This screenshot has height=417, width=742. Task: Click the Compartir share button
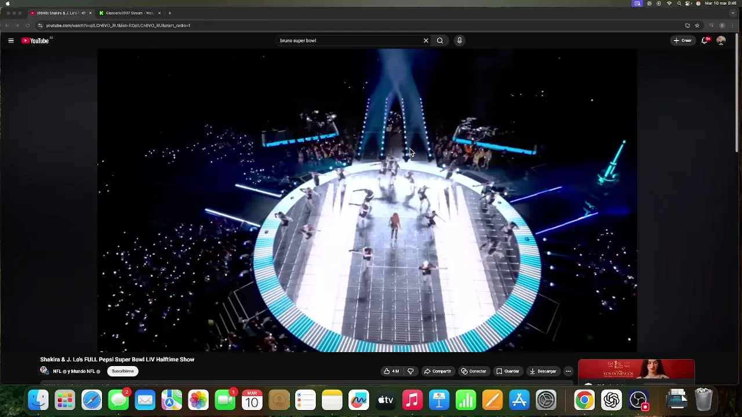[x=438, y=371]
